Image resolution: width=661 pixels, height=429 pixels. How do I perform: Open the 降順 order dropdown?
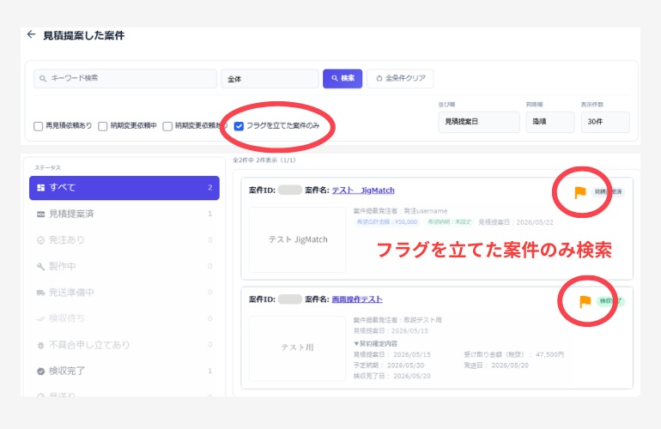tap(550, 122)
